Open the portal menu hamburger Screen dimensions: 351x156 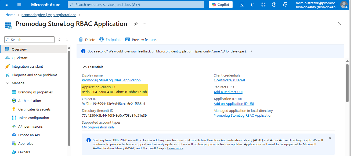pyautogui.click(x=19, y=5)
